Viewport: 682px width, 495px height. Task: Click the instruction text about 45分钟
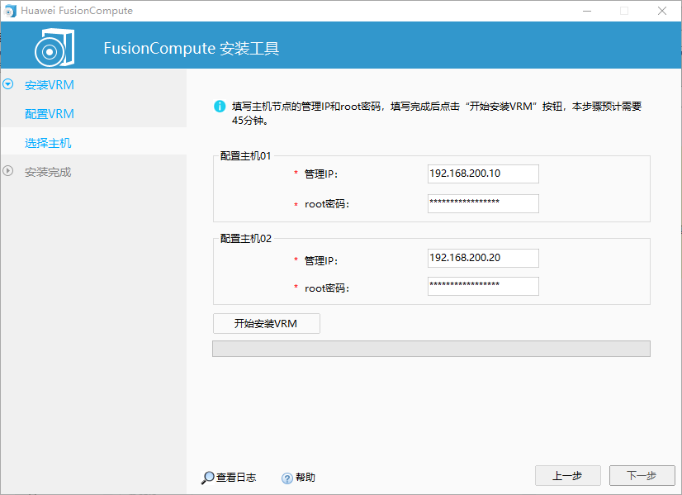point(437,113)
